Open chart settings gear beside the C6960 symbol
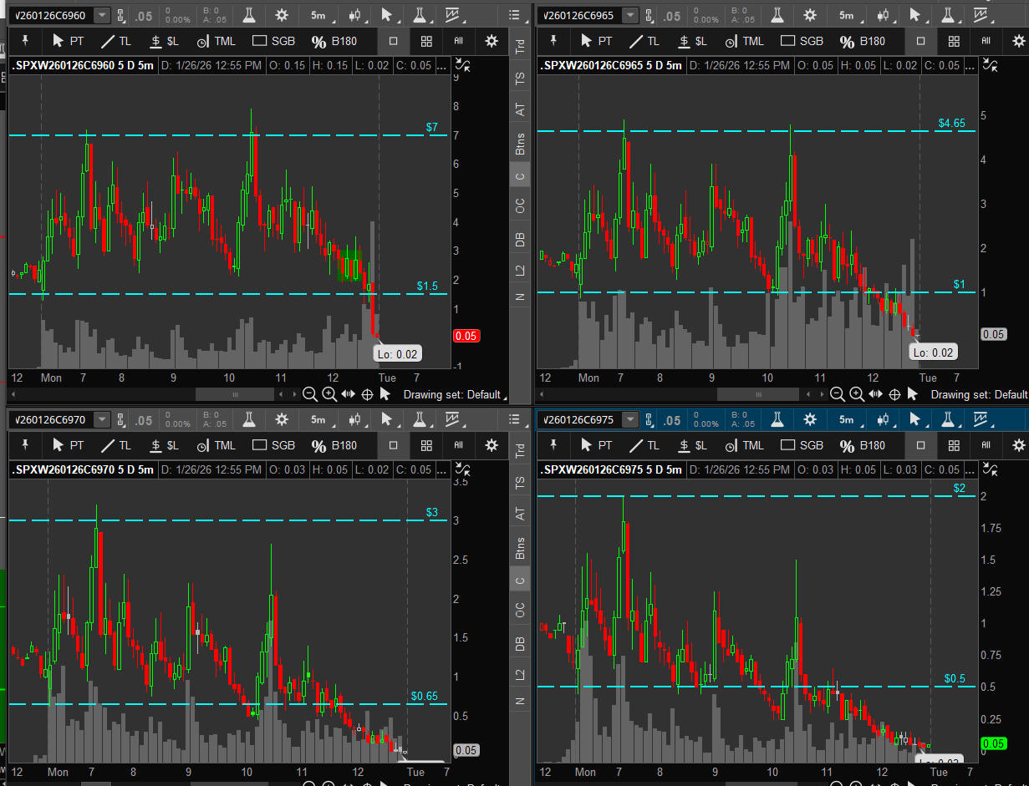This screenshot has height=786, width=1029. coord(282,15)
